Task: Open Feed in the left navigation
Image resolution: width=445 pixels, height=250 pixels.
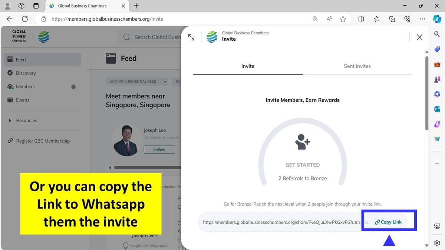Action: point(42,60)
